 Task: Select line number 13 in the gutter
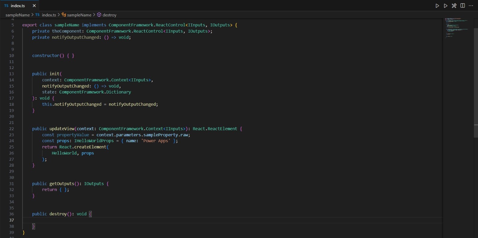pos(11,74)
